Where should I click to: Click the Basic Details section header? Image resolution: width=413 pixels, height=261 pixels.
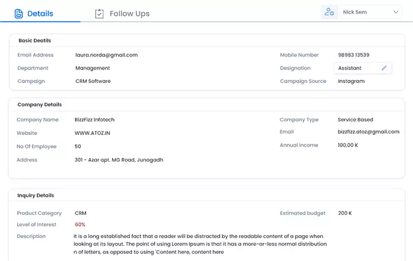35,41
